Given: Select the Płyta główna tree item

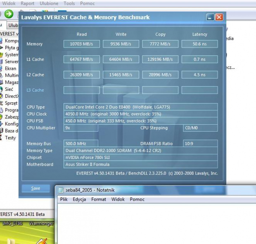Looking at the screenshot, I should coord(9,47).
